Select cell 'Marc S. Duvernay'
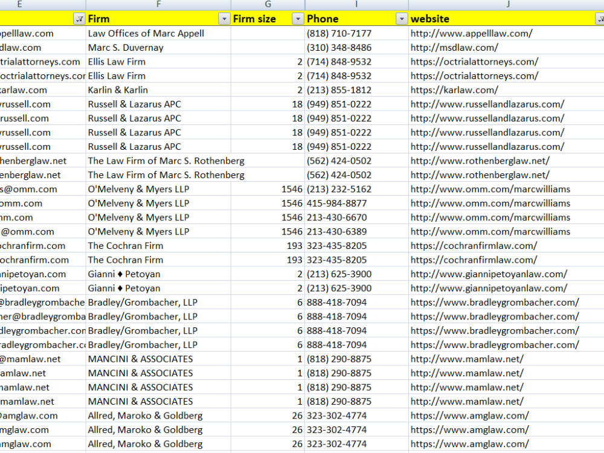This screenshot has width=604, height=453. (x=158, y=48)
